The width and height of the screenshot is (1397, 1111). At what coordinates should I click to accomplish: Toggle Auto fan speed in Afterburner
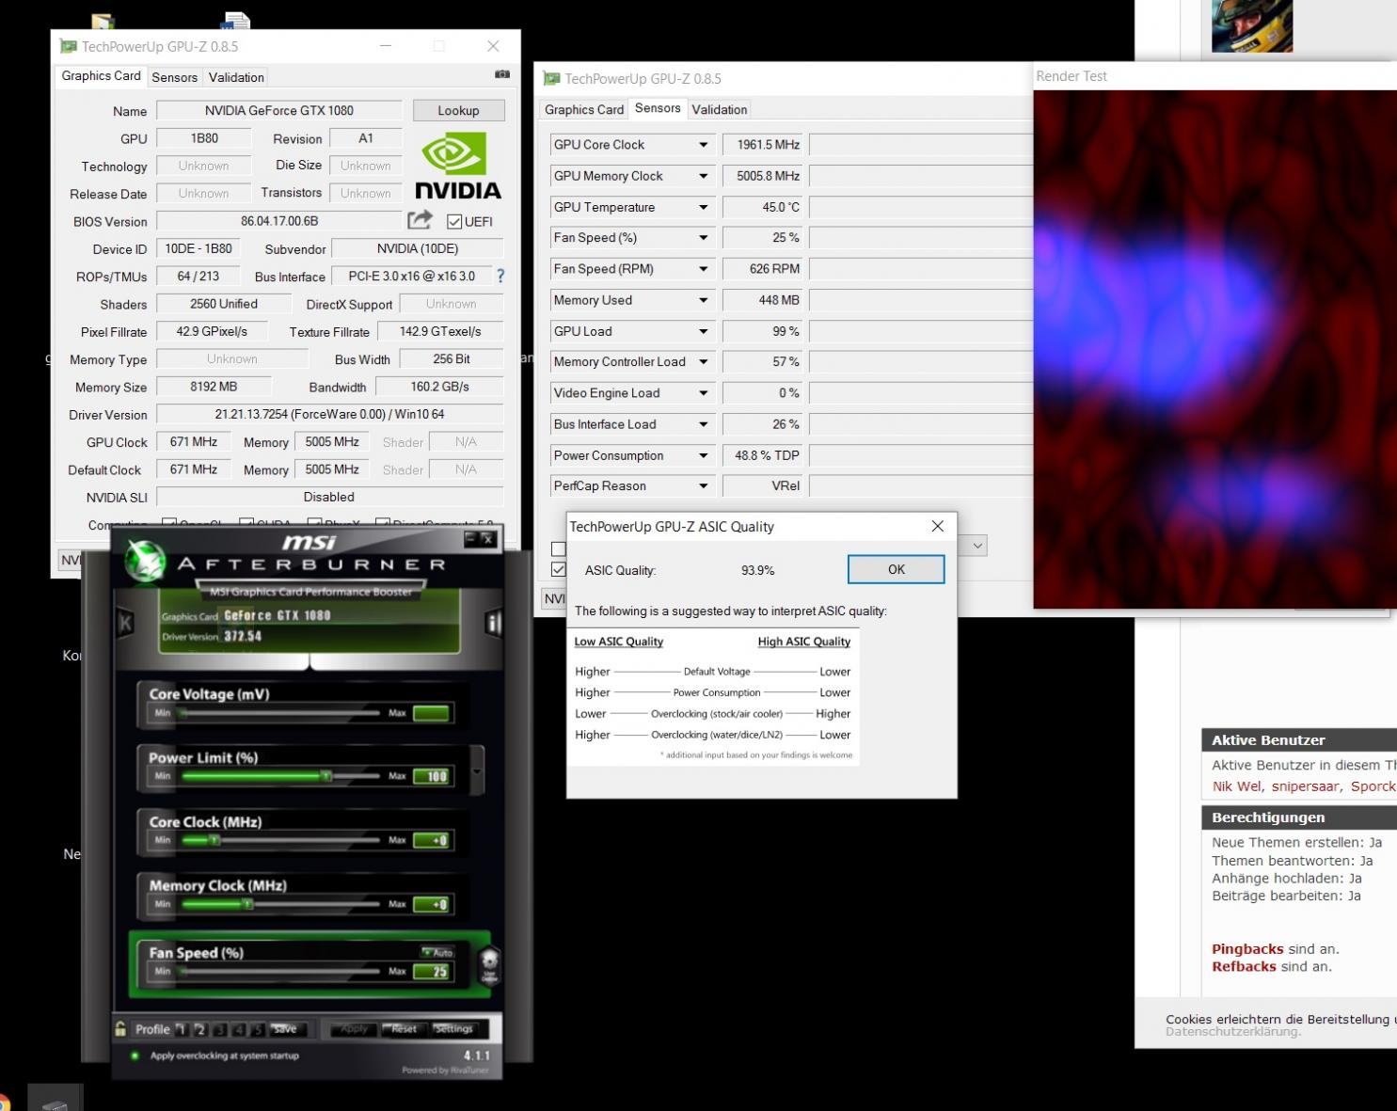tap(437, 953)
